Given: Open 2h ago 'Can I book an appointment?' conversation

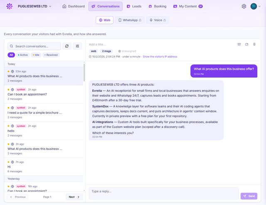Looking at the screenshot, I should tap(44, 94).
